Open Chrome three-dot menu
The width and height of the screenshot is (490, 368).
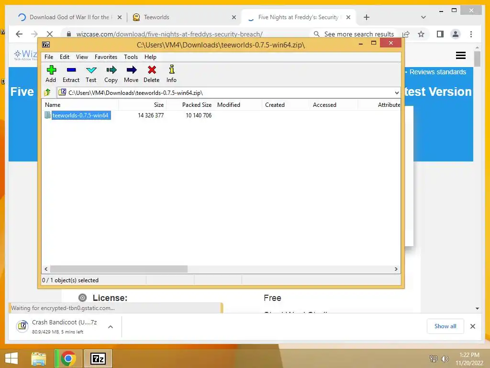471,34
